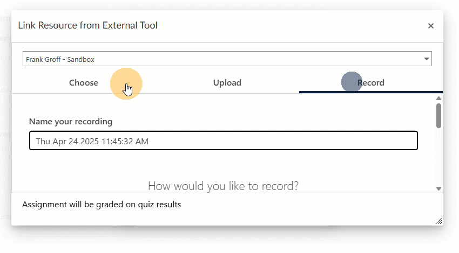Viewport: 459px width, 253px height.
Task: Click the scrollbar up arrow
Action: point(439,99)
